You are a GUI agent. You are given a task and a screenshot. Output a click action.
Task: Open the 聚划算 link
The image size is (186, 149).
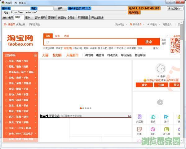[x=57, y=55]
